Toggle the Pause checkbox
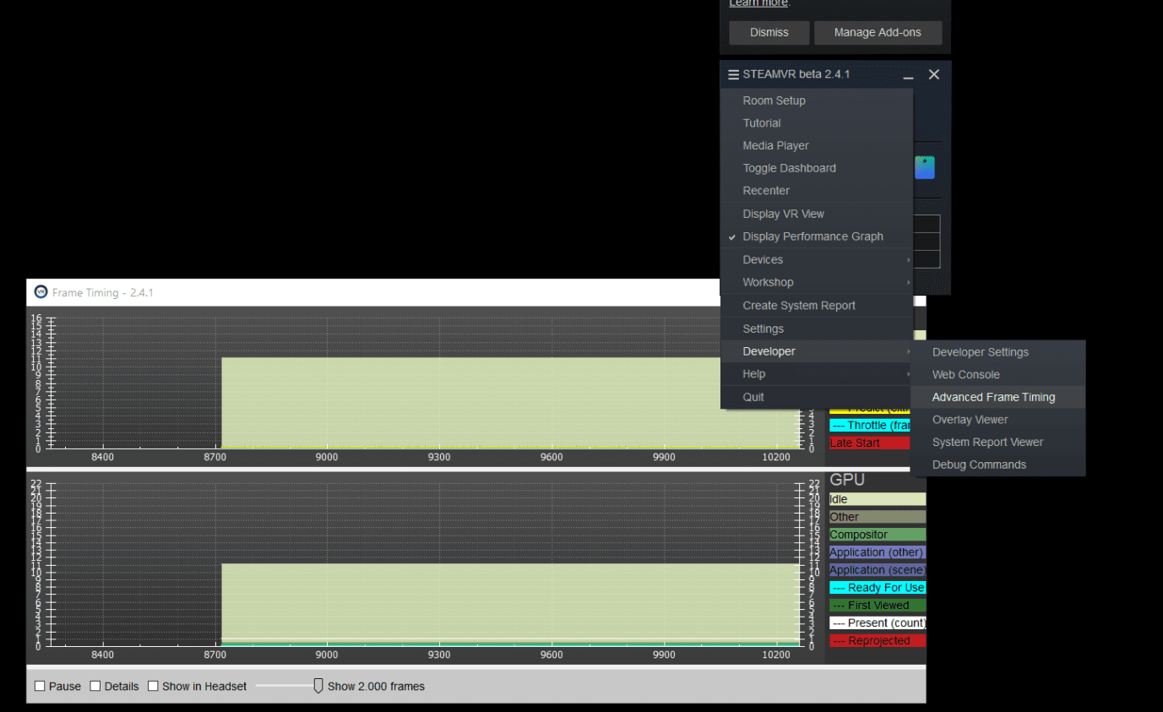1163x712 pixels. 40,686
